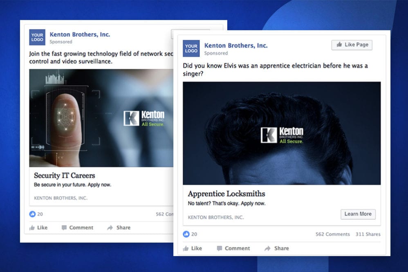Like the Apprentice Locksmiths post

tap(193, 248)
